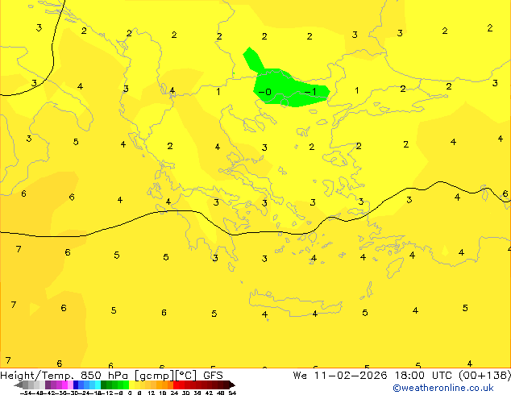
Task: Click the "(00+138)" forecast hour label
Action: [484, 376]
